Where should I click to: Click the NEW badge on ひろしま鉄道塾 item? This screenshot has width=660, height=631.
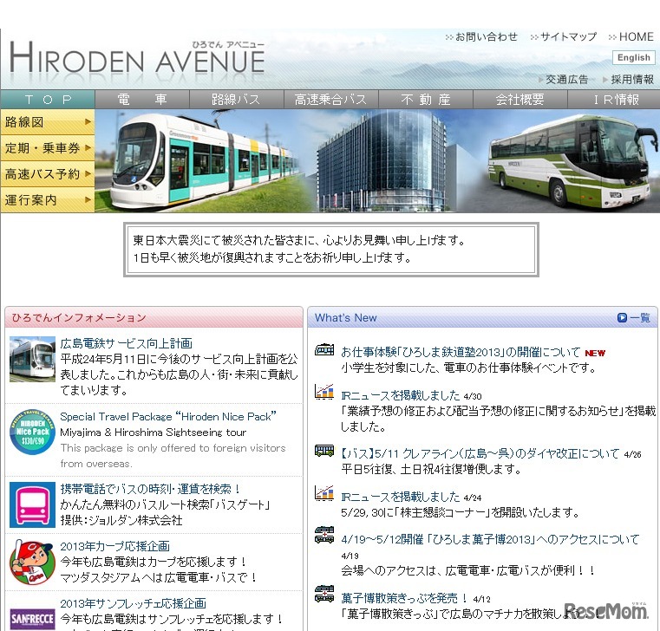tap(595, 353)
